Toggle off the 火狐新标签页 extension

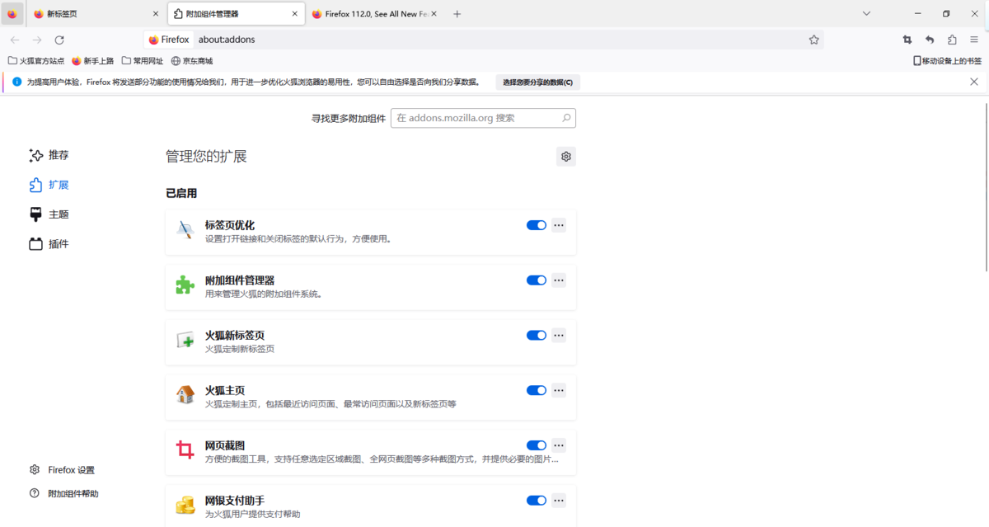pyautogui.click(x=537, y=335)
